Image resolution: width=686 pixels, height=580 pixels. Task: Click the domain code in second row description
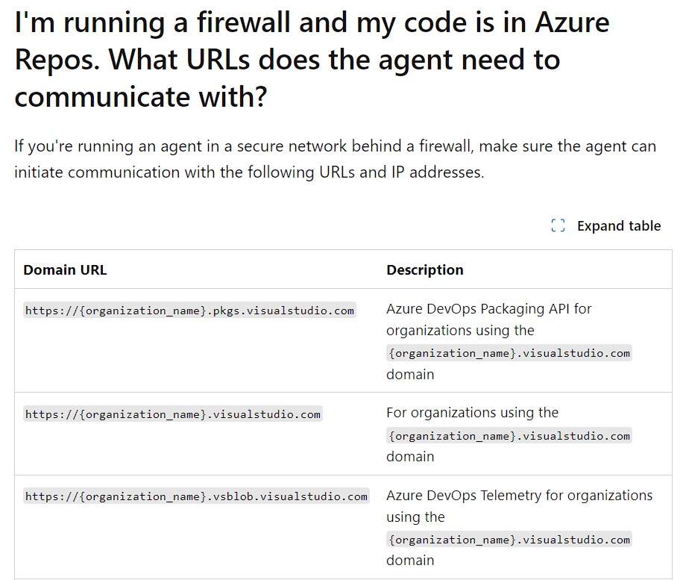click(x=509, y=435)
